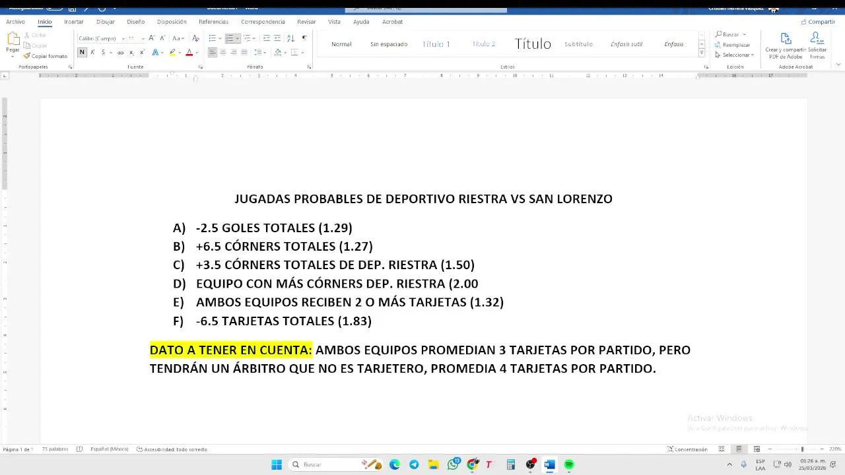Click Copiar formato painter
The image size is (845, 475).
tap(46, 56)
